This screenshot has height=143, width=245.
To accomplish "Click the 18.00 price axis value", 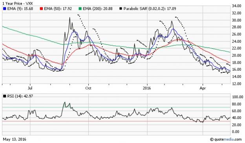I will (236, 62).
